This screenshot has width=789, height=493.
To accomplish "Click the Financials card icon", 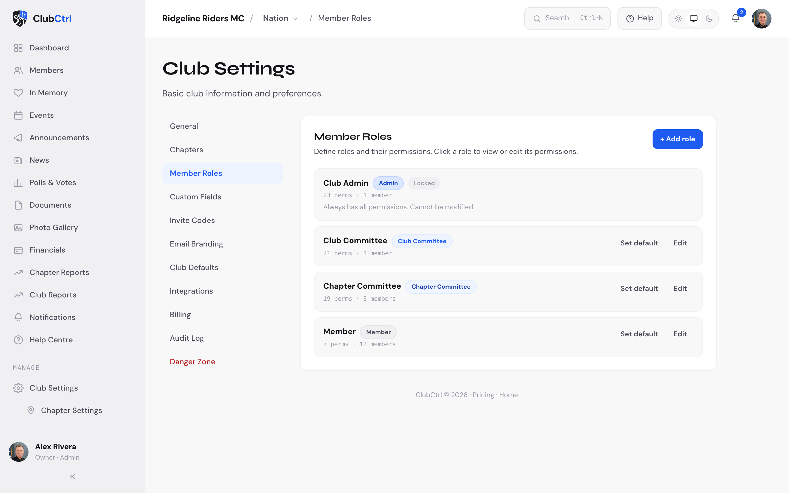I will point(18,250).
